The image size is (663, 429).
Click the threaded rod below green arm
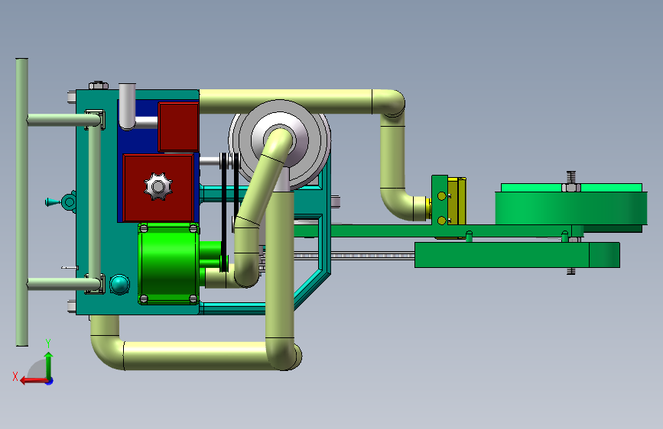click(354, 255)
